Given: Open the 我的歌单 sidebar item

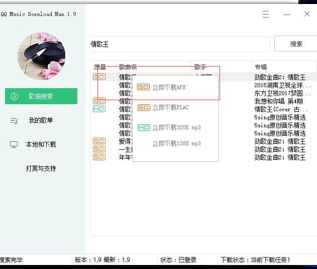Looking at the screenshot, I should coord(41,120).
